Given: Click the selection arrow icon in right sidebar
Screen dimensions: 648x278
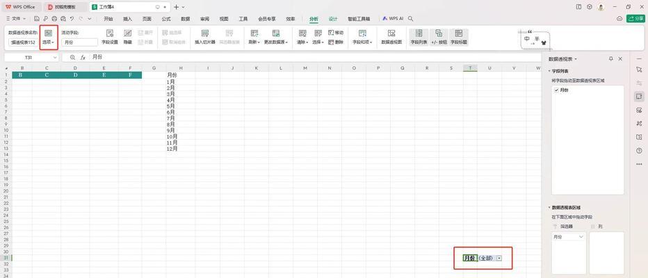Looking at the screenshot, I should tap(639, 69).
